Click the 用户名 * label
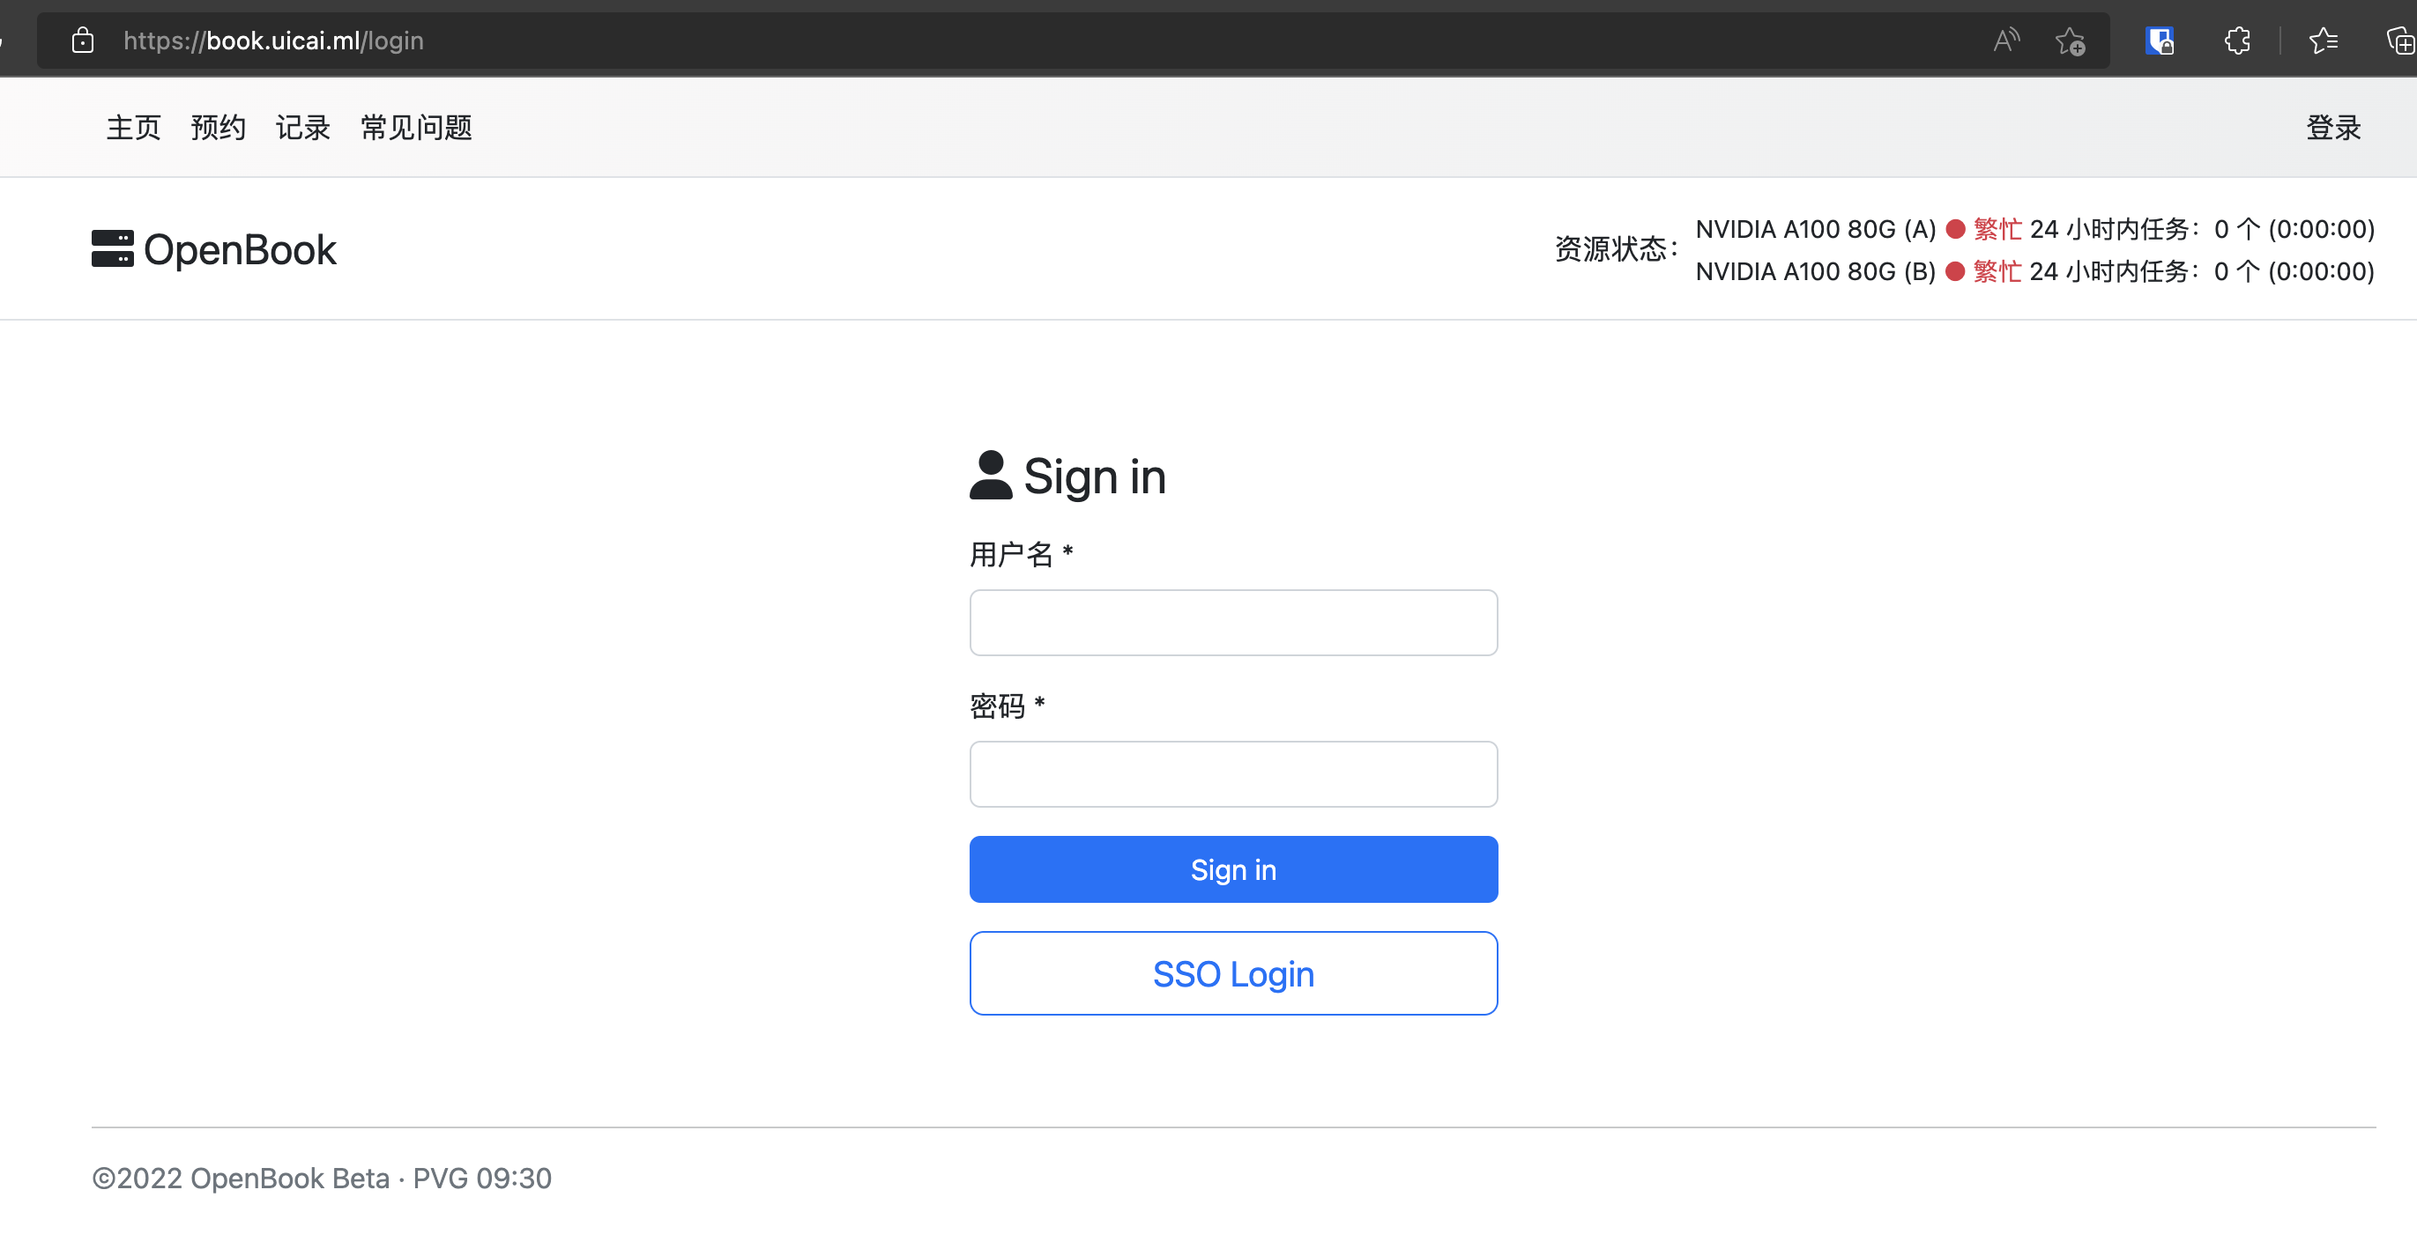The height and width of the screenshot is (1249, 2417). click(1021, 554)
